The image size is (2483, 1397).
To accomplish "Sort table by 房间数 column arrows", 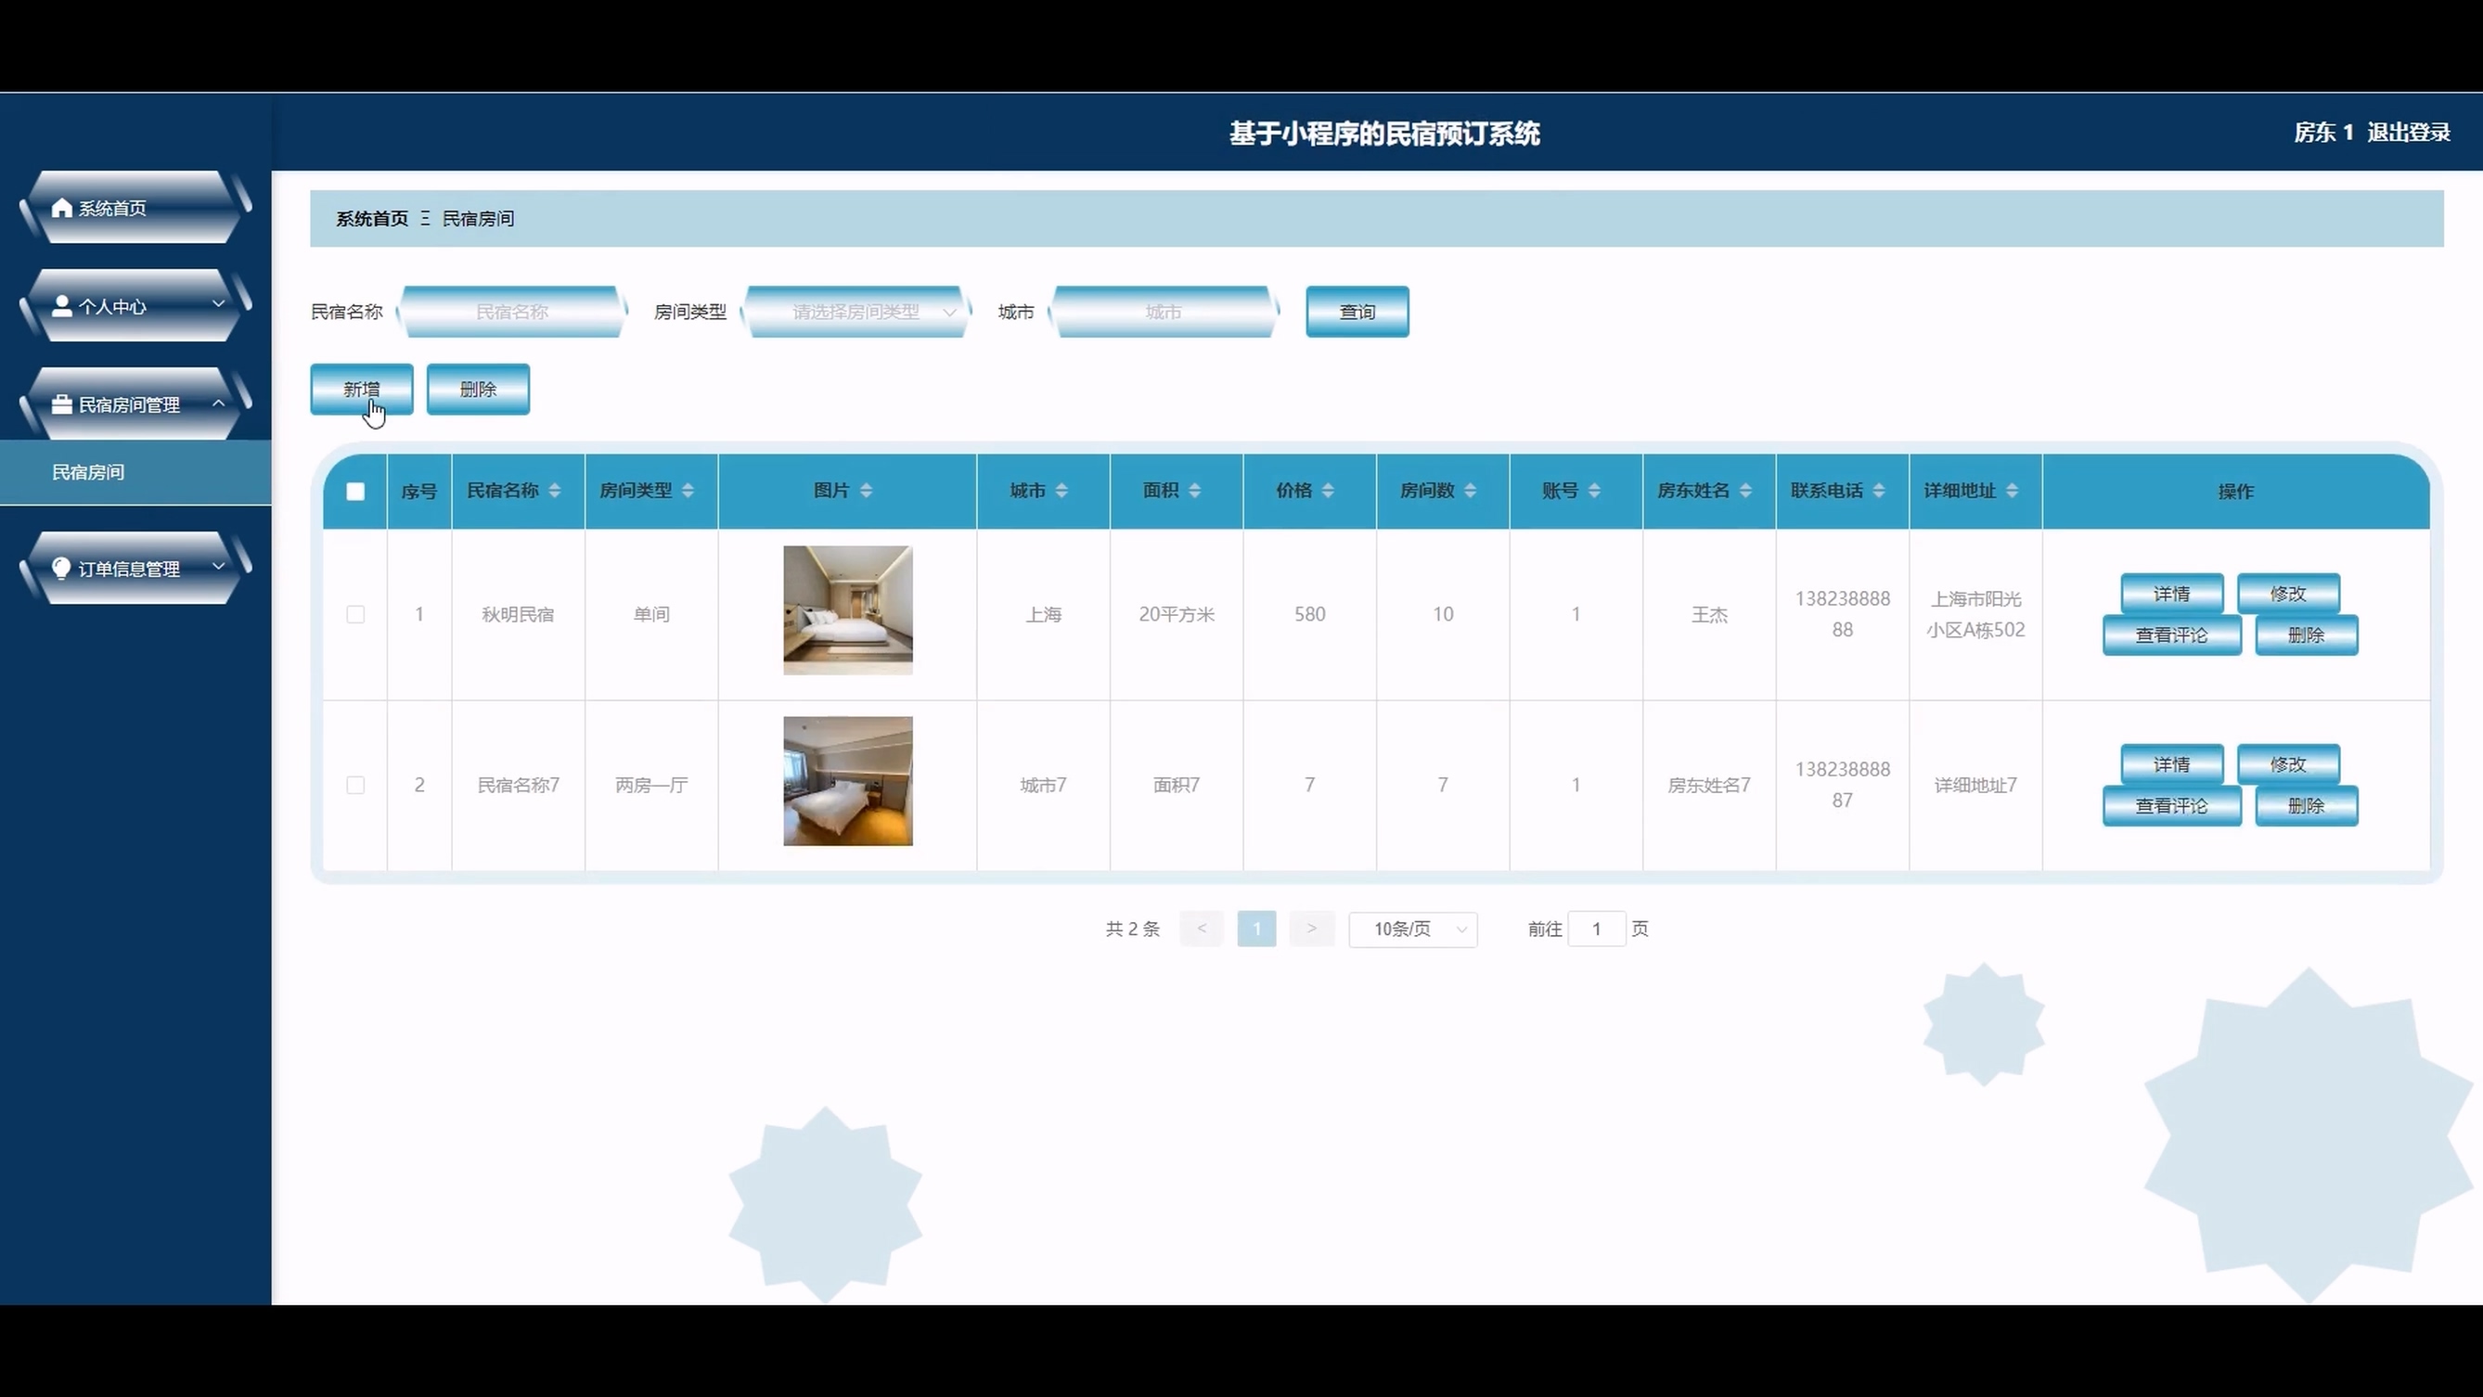I will coord(1470,491).
